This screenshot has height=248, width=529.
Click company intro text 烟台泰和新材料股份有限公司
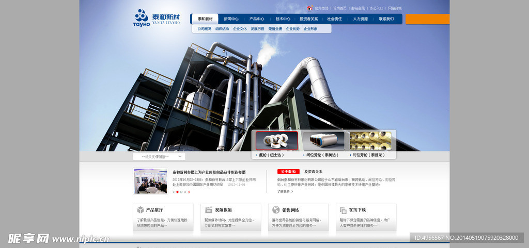tap(336, 182)
